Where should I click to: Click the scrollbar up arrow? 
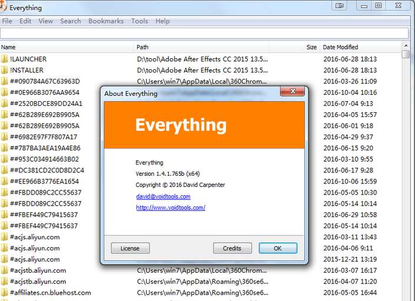pyautogui.click(x=406, y=46)
